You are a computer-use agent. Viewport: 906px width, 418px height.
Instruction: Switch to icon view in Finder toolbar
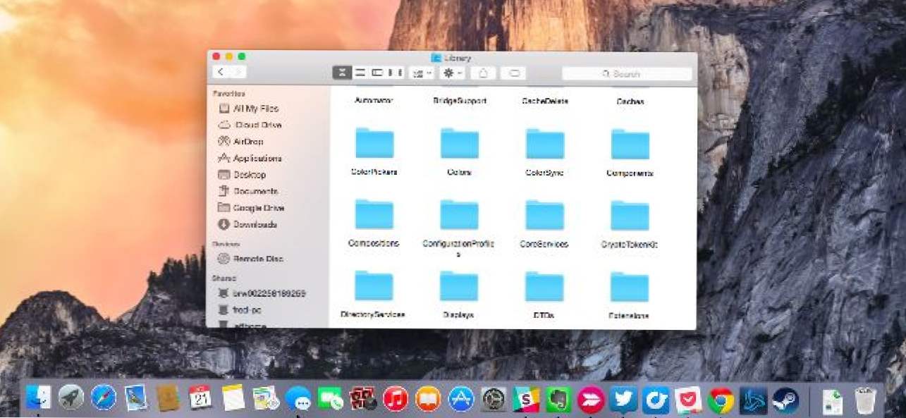(x=342, y=73)
